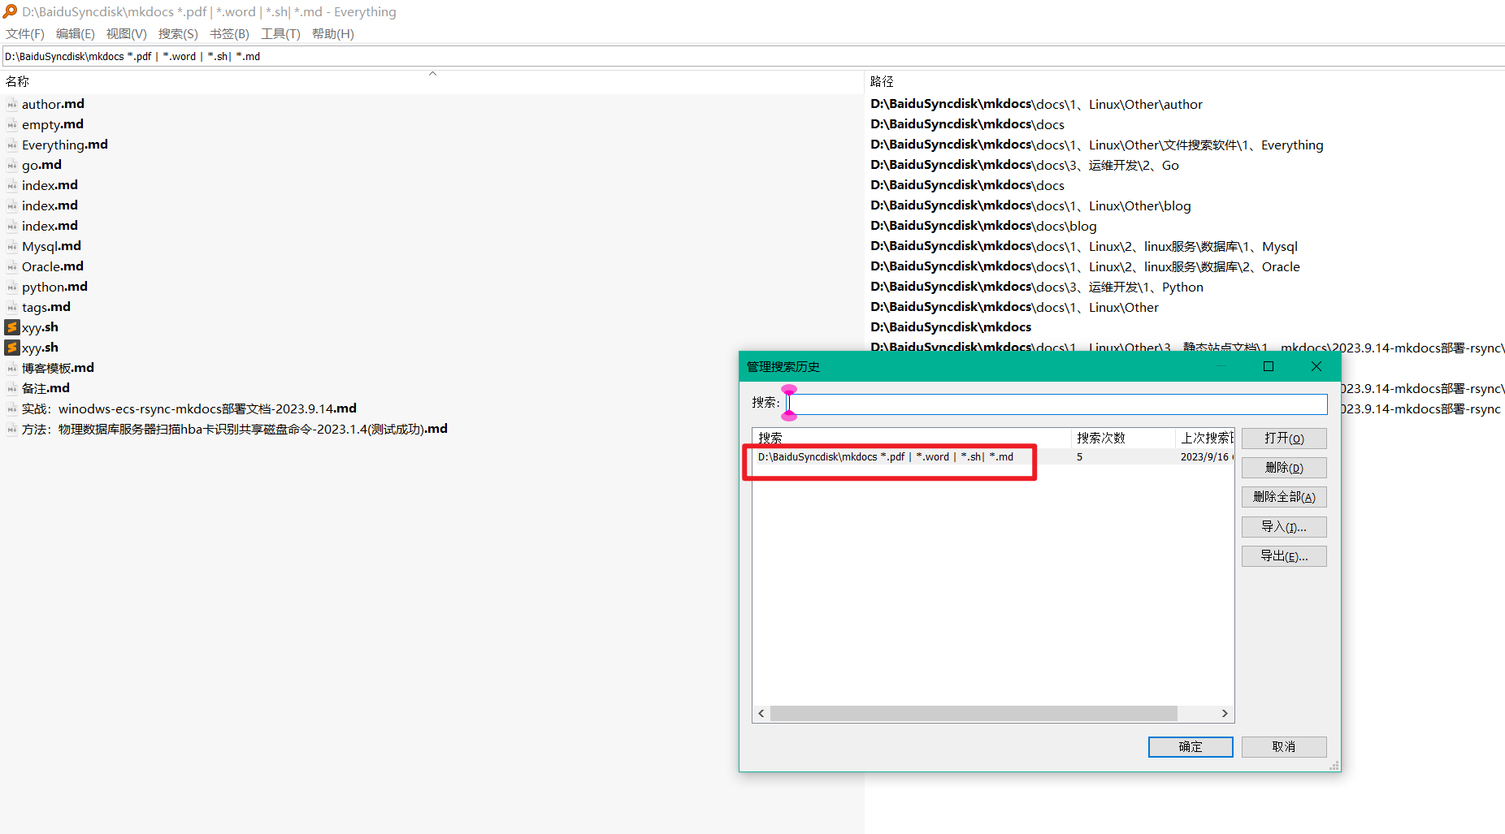
Task: Cancel with the 取消 button
Action: [1284, 747]
